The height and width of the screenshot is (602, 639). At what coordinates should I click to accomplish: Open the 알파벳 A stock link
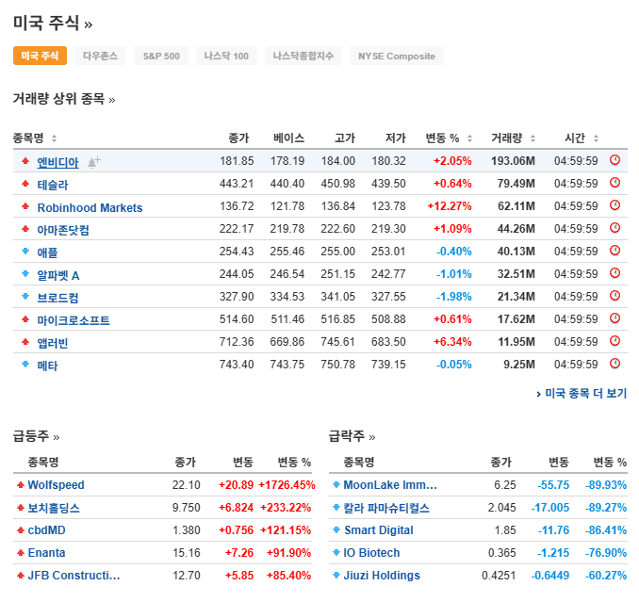[58, 275]
